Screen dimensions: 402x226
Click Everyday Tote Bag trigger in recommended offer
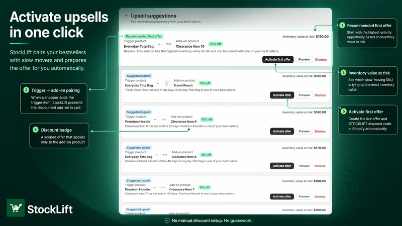(139, 46)
